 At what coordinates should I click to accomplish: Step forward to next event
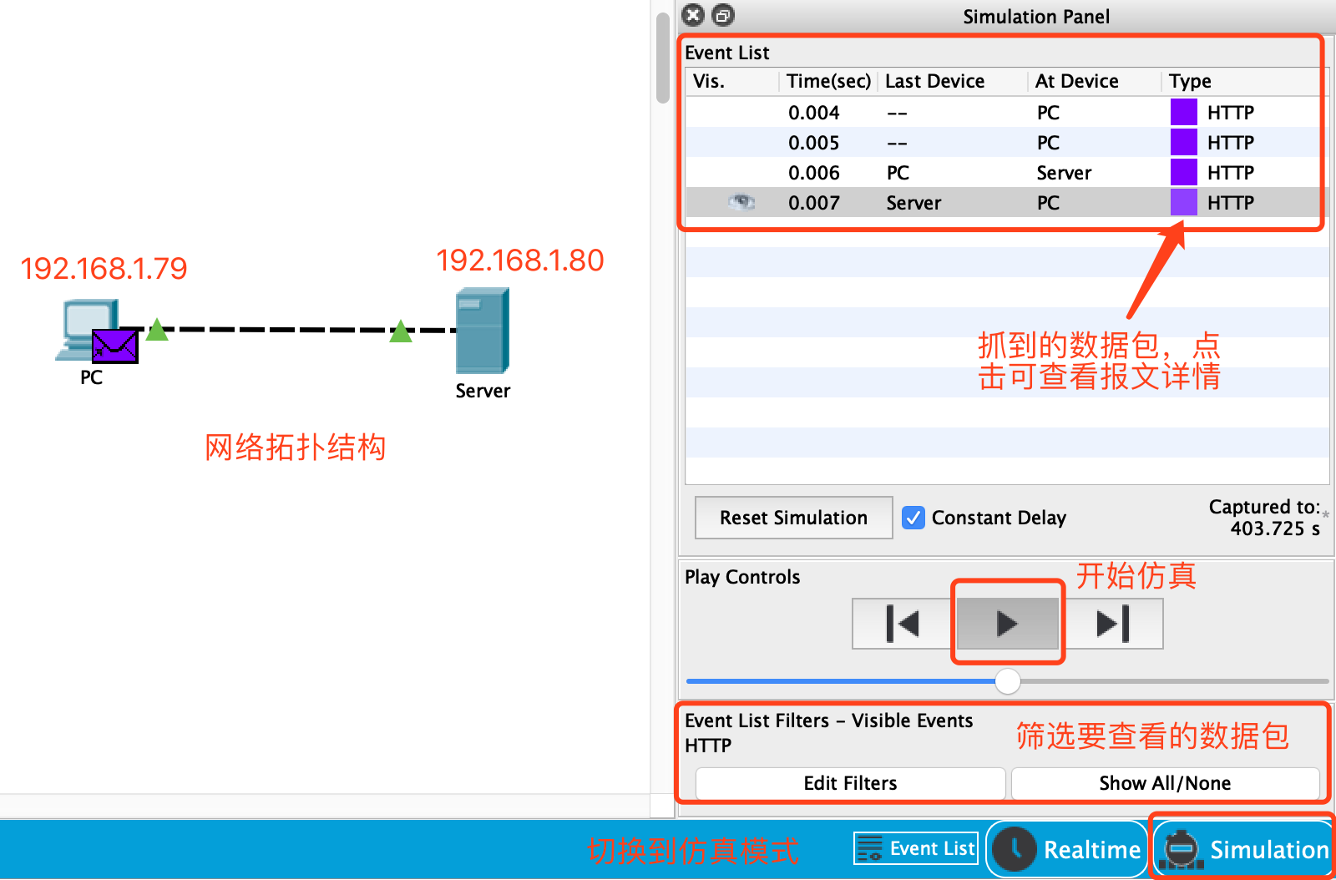point(1112,624)
